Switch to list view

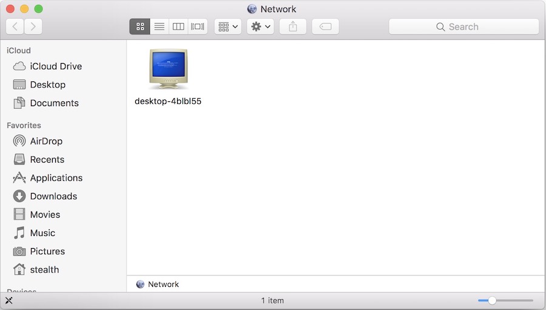[160, 27]
